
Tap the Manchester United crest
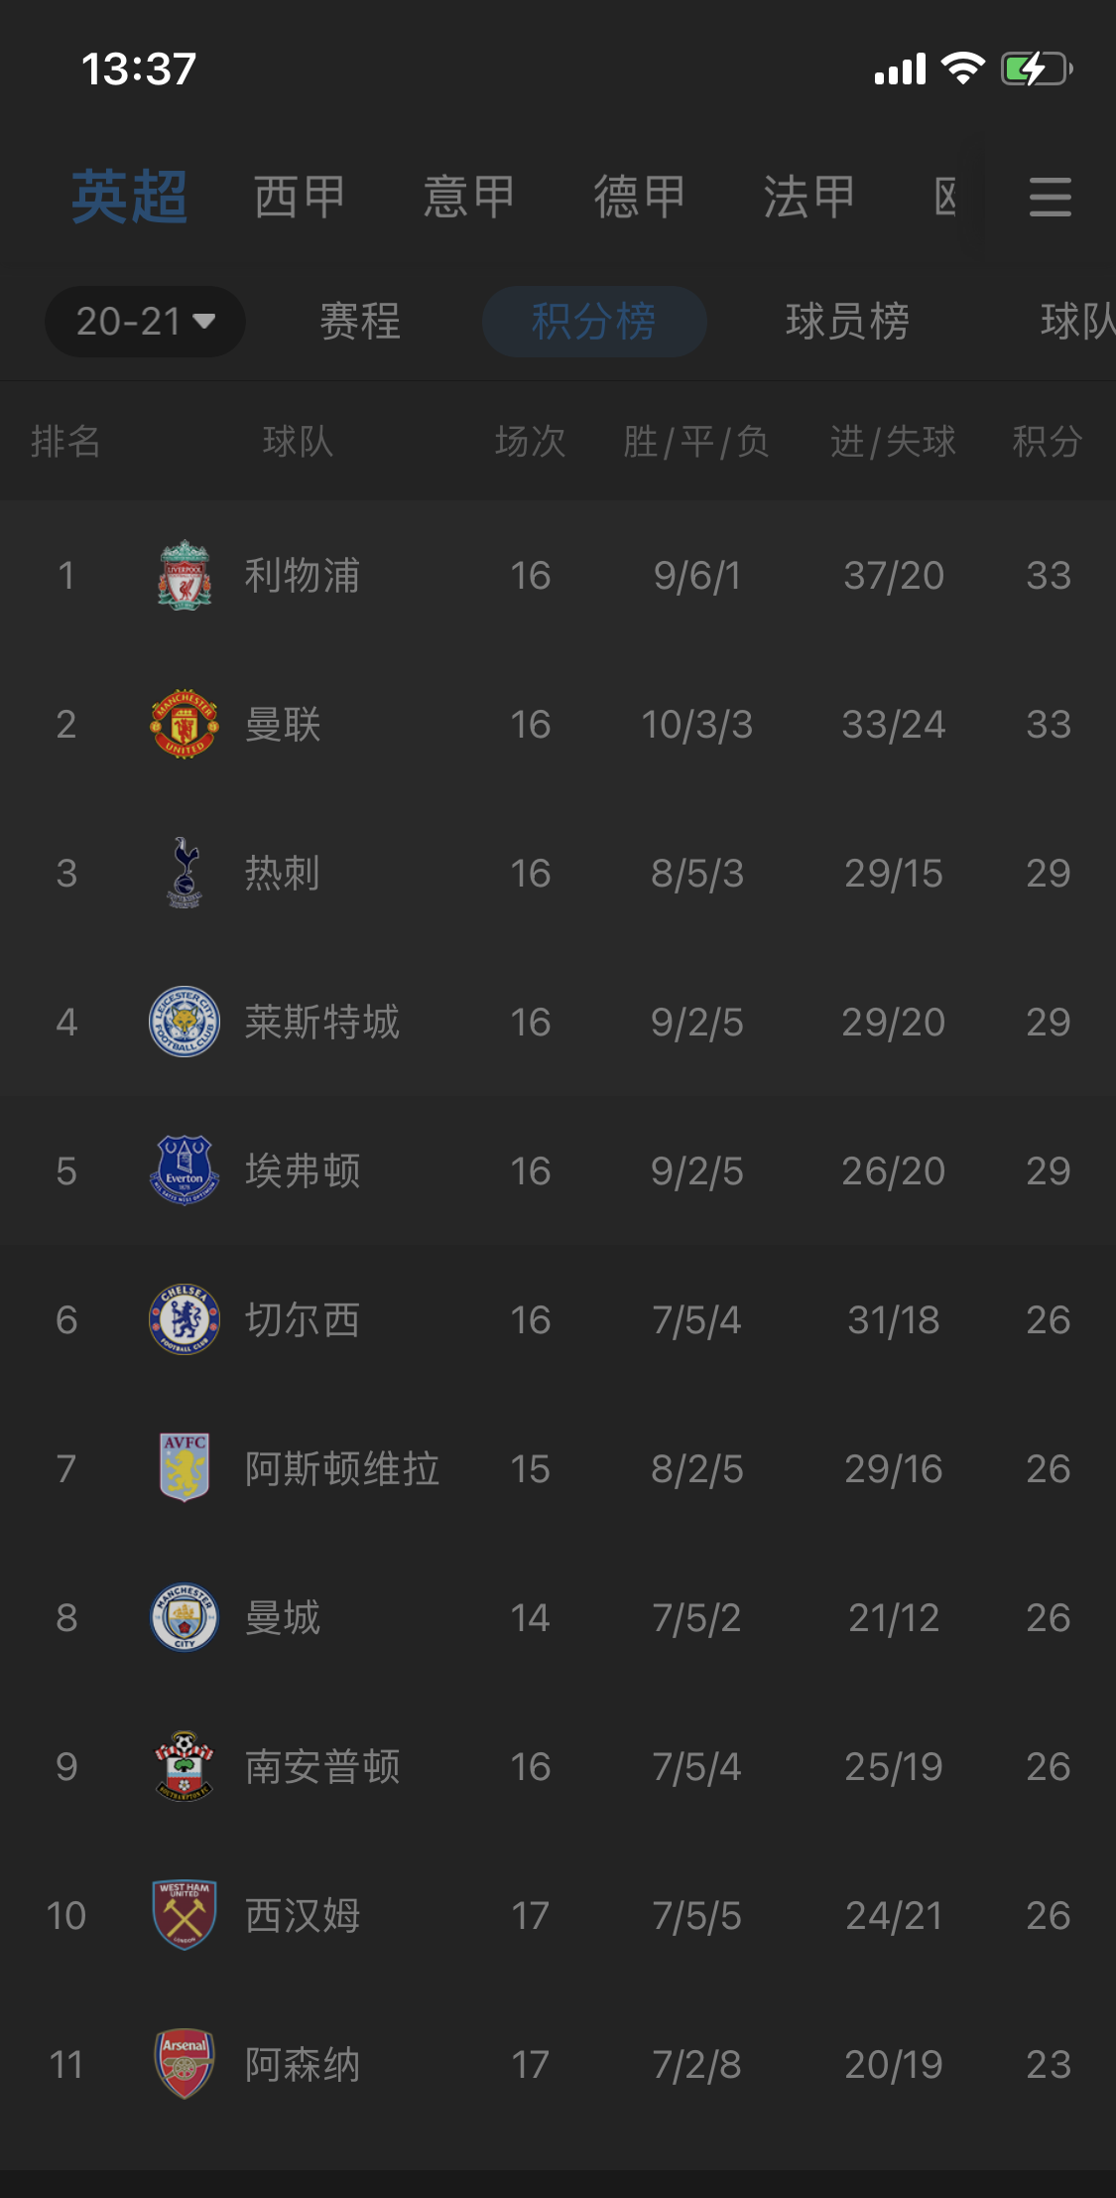[x=185, y=724]
